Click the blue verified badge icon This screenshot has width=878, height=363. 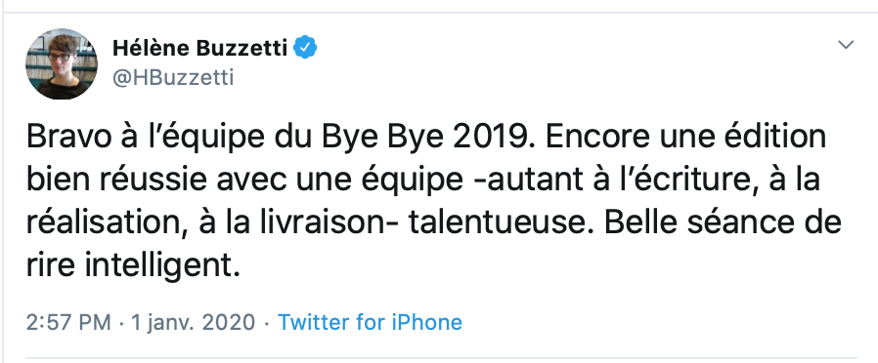click(306, 49)
